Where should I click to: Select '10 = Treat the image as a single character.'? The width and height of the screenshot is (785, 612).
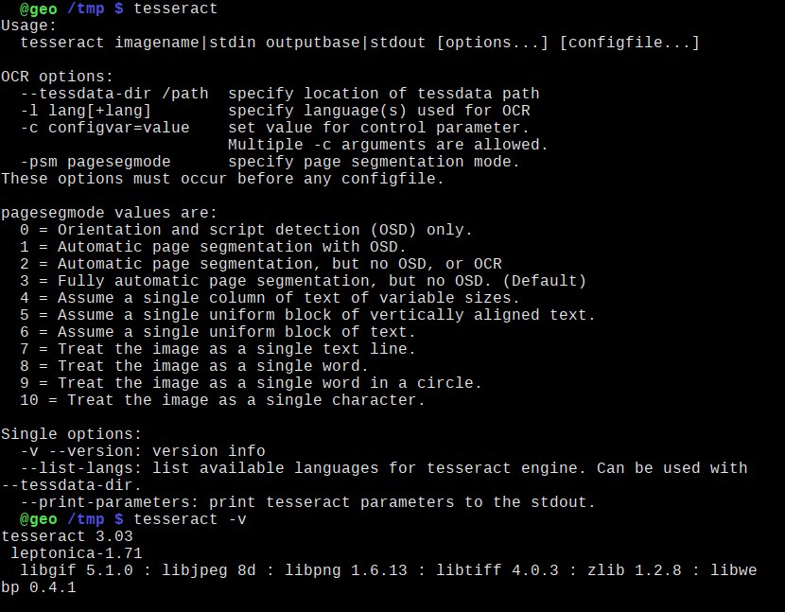[x=222, y=400]
